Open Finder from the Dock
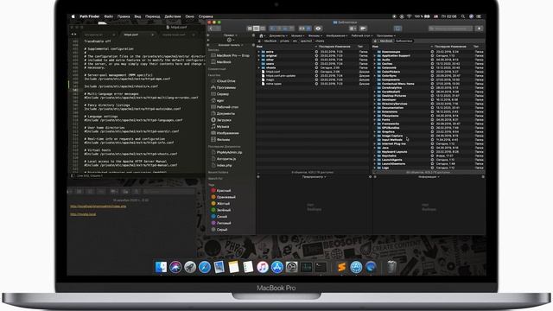 pos(161,267)
